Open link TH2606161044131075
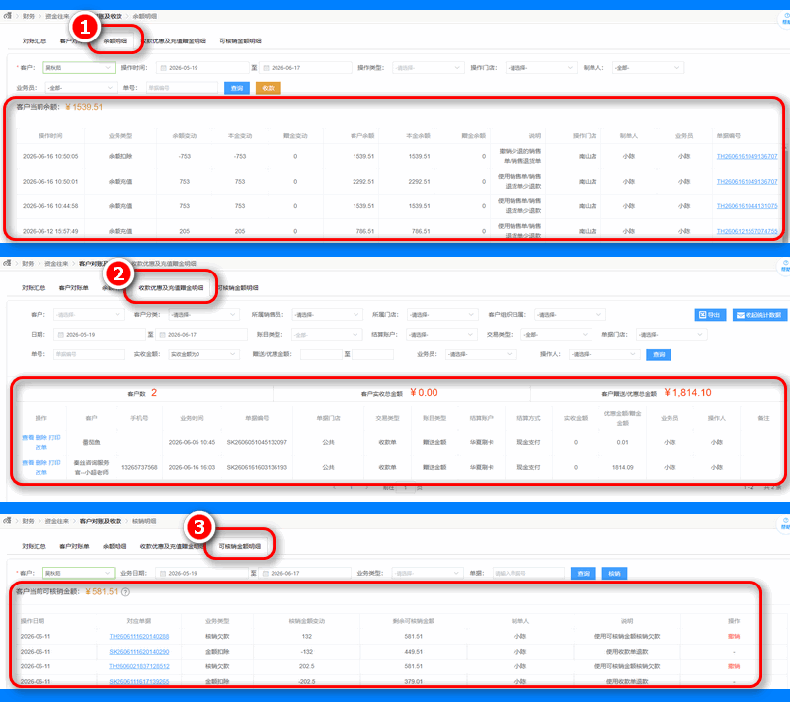Screen dimensions: 790x702 (747, 206)
